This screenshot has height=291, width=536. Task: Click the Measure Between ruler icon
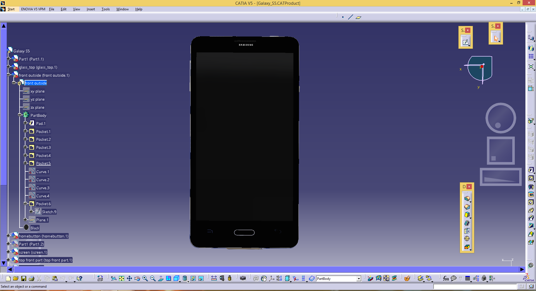click(214, 278)
